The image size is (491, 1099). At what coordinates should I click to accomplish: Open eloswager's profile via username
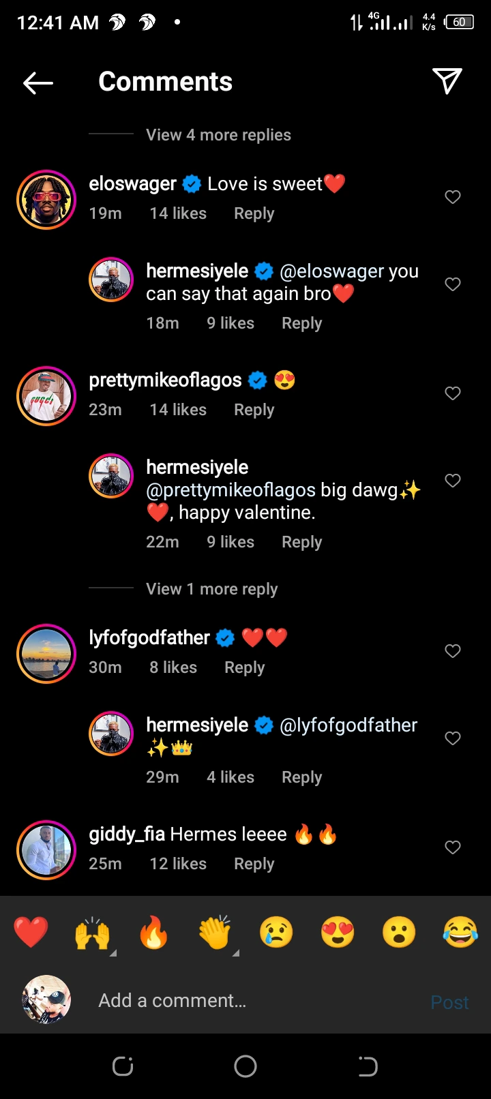[132, 184]
